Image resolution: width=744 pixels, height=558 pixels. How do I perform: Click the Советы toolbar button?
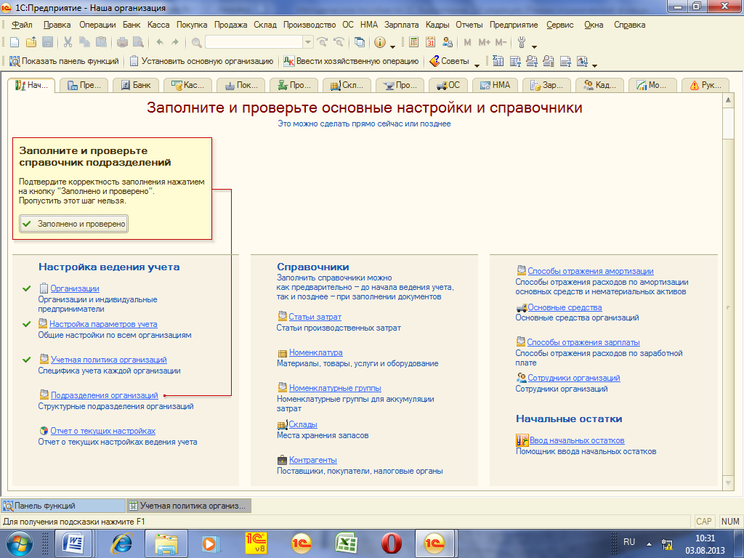(449, 61)
